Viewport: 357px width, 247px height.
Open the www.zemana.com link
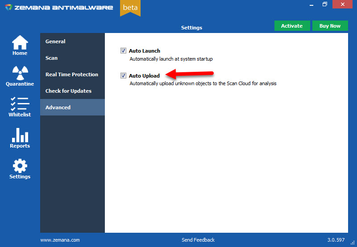[x=60, y=240]
